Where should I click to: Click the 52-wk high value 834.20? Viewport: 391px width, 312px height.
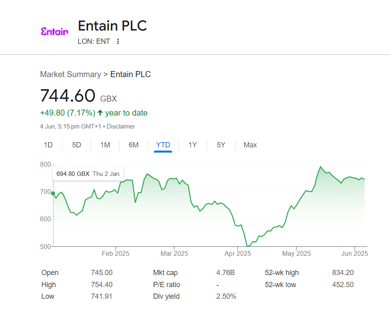point(343,273)
